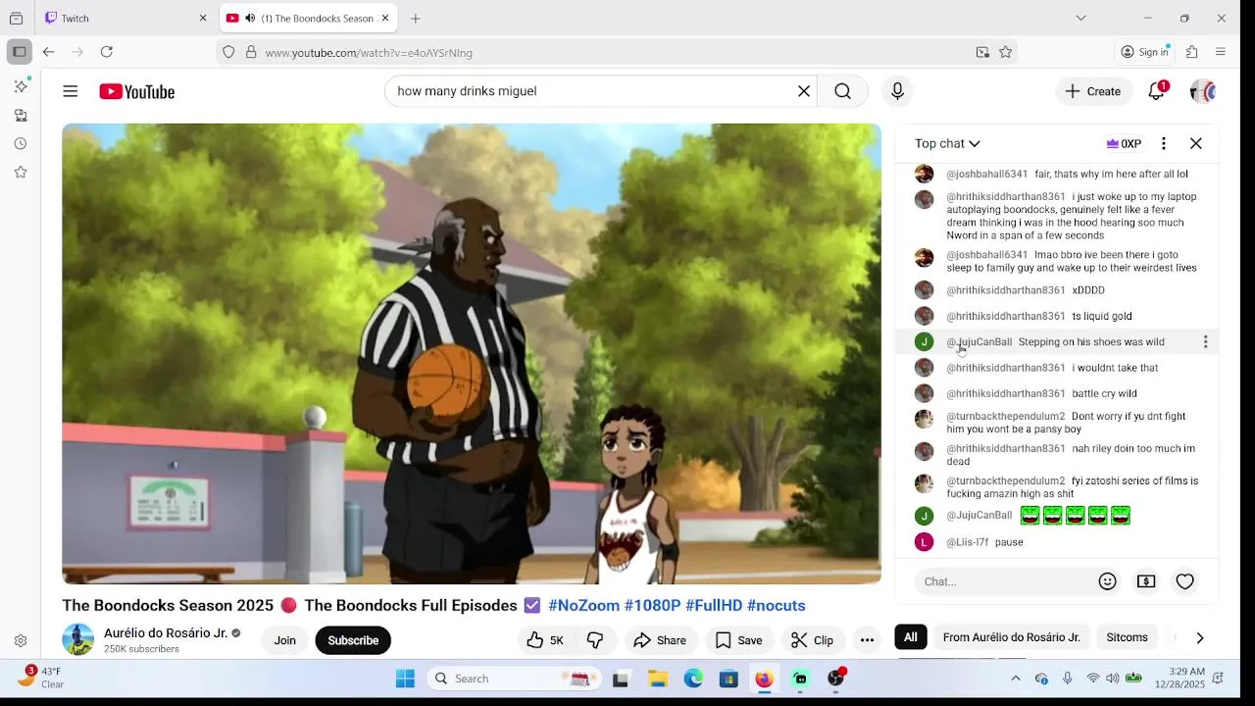This screenshot has width=1255, height=706.
Task: Mute the Boondocks tab audio icon
Action: pos(250,18)
